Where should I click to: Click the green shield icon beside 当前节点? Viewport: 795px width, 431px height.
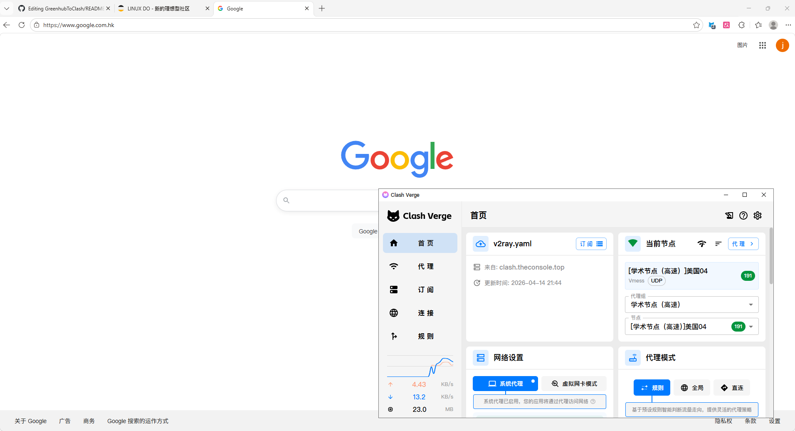tap(633, 243)
